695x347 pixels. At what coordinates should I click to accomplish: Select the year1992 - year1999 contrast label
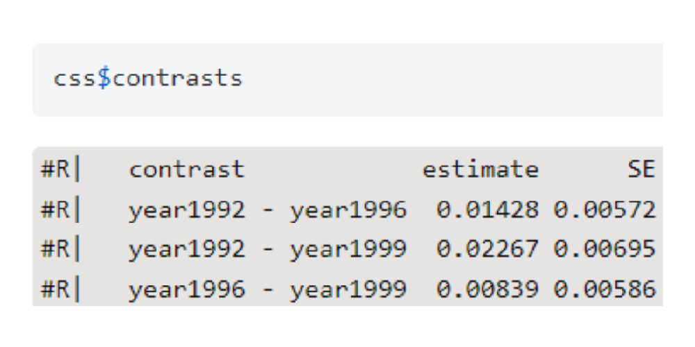tap(267, 249)
